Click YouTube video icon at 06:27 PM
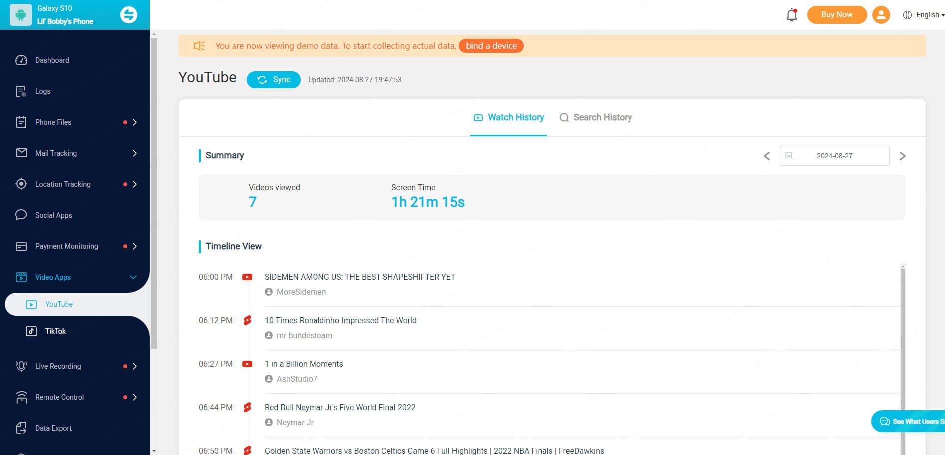This screenshot has width=945, height=455. click(247, 364)
